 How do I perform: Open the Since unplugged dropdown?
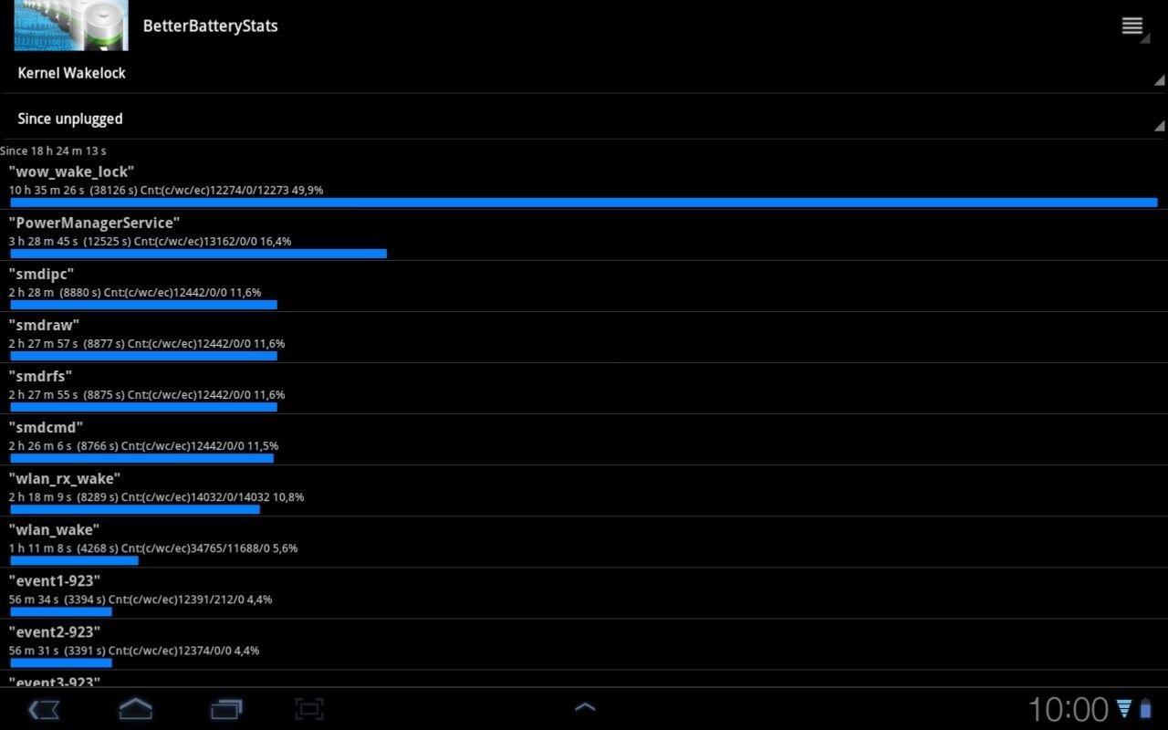584,118
